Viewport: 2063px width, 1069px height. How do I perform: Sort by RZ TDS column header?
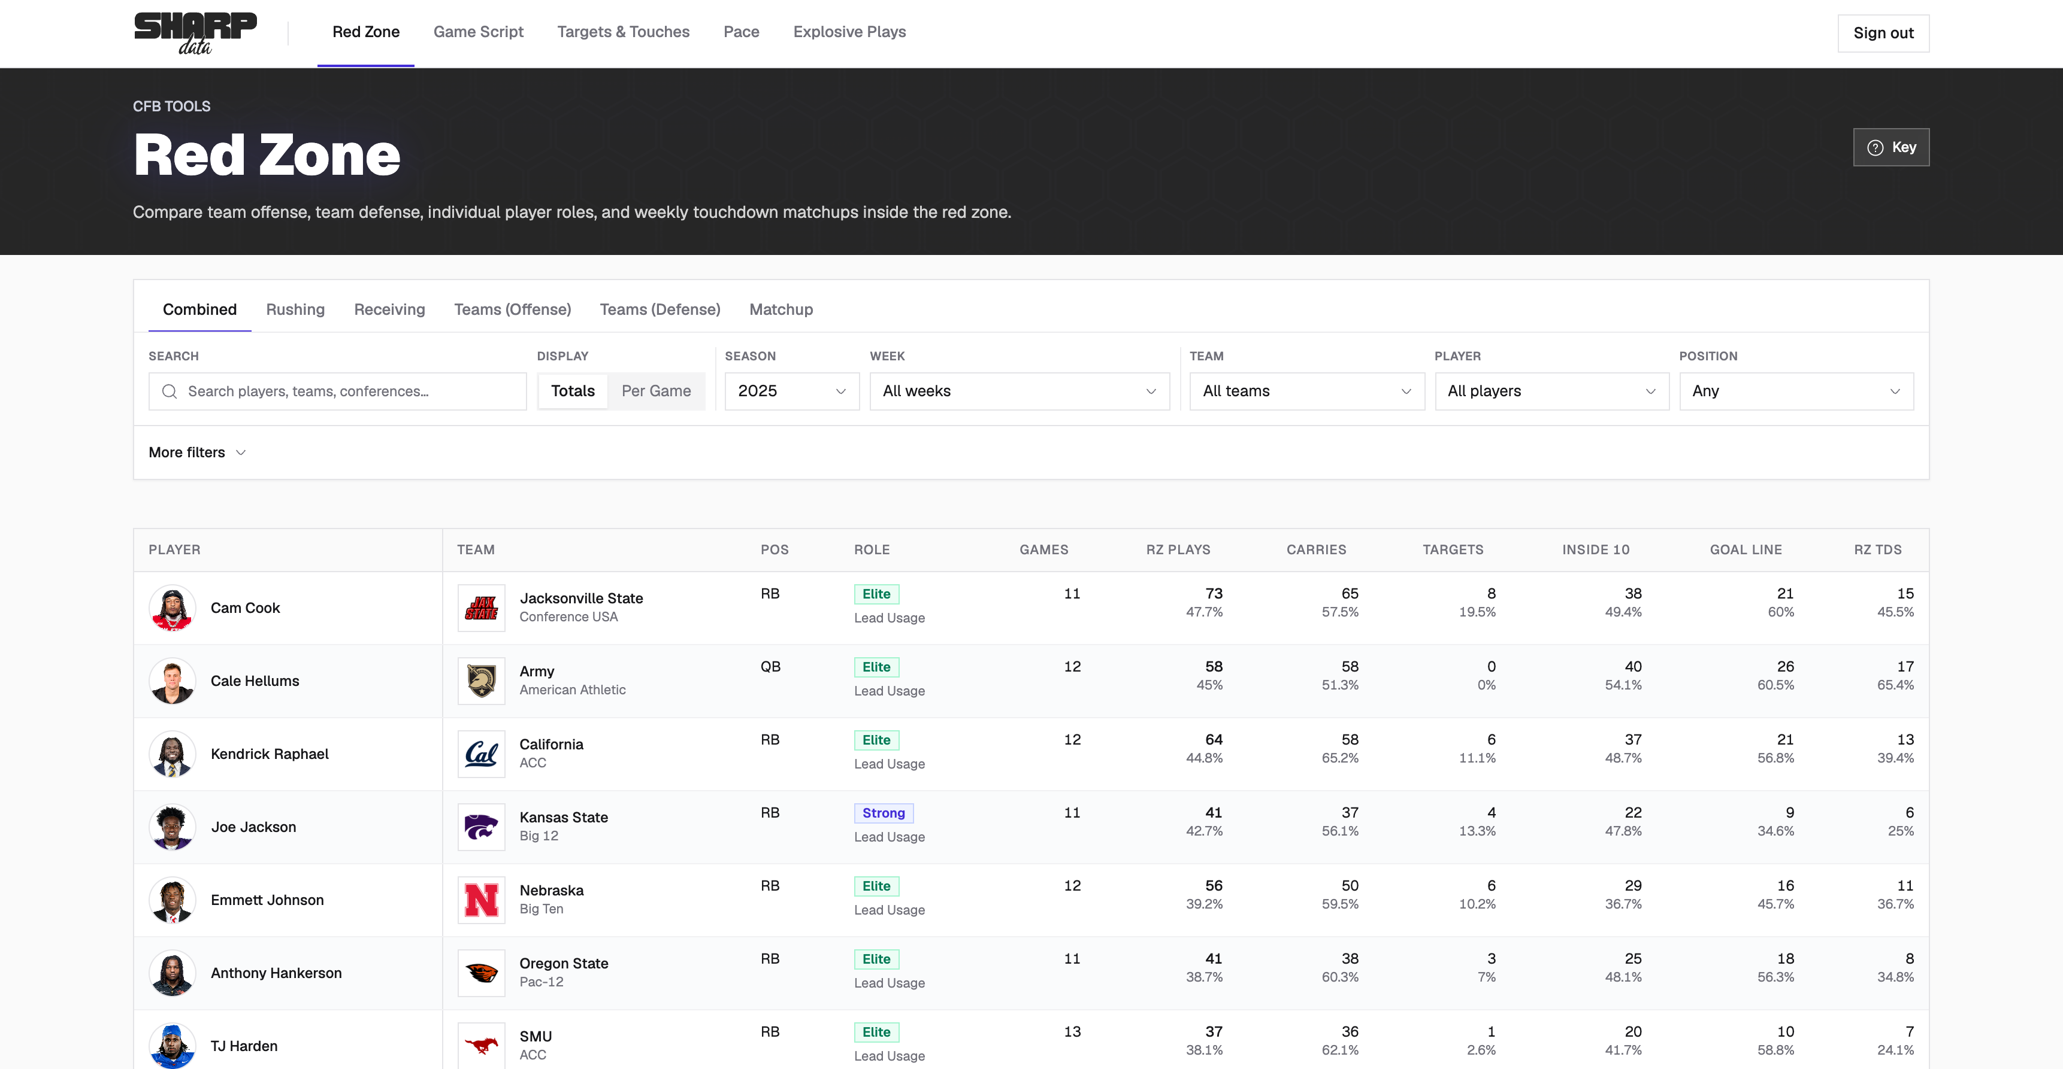tap(1877, 549)
